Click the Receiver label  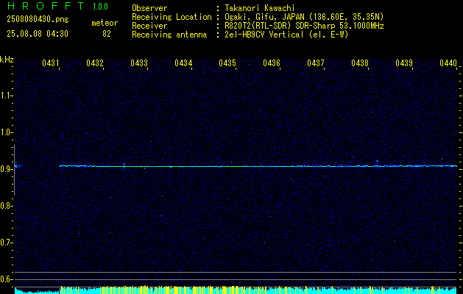pos(149,26)
